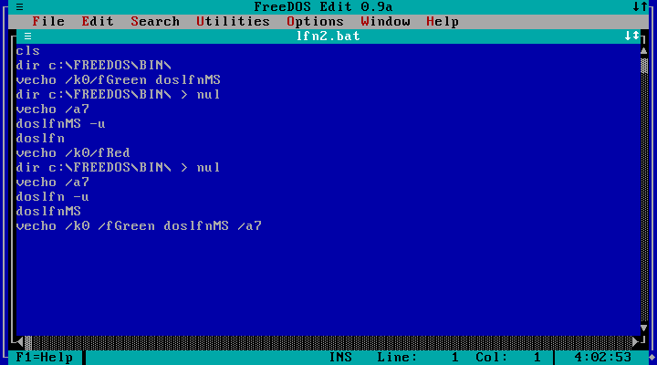Click line 'vecho /k0/fGreen doslfnMS'
The height and width of the screenshot is (365, 657).
118,80
